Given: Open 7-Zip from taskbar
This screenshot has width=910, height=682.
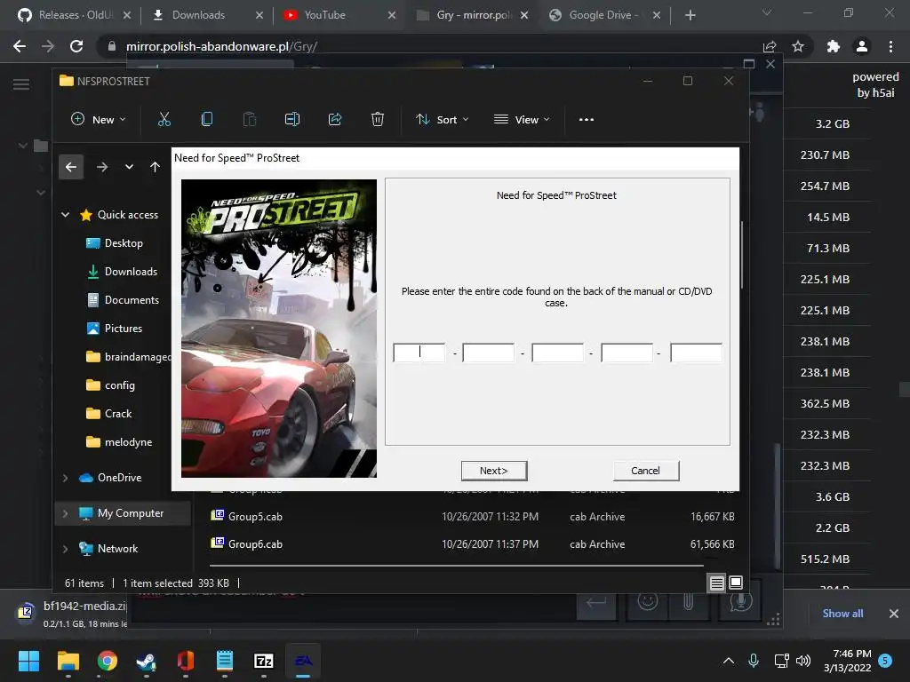Looking at the screenshot, I should click(x=263, y=661).
